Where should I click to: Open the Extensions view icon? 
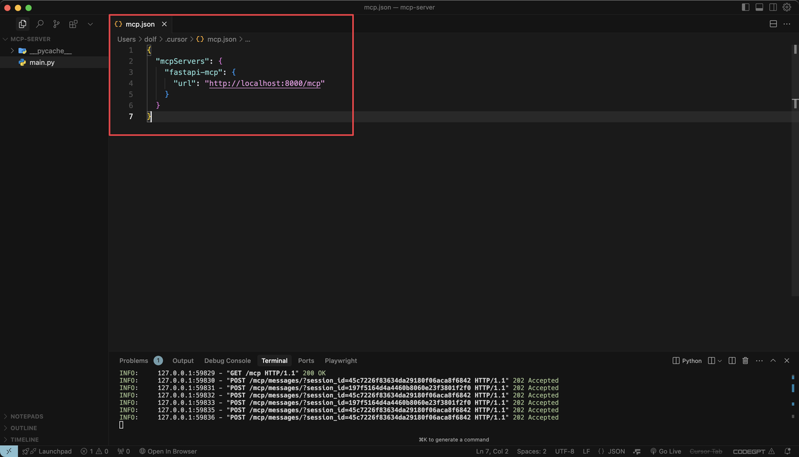[x=73, y=24]
